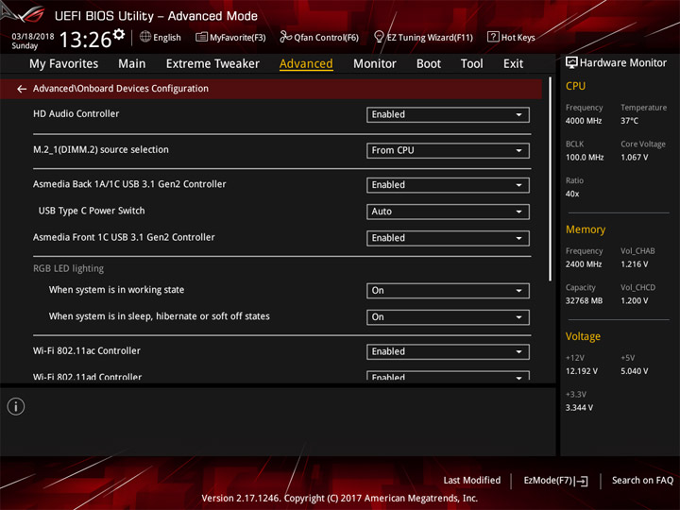
Task: Click CPU temperature value 37°C
Action: (629, 121)
